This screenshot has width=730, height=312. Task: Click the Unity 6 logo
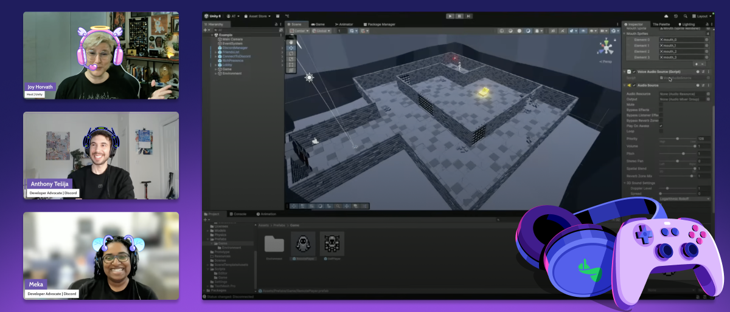click(x=212, y=16)
